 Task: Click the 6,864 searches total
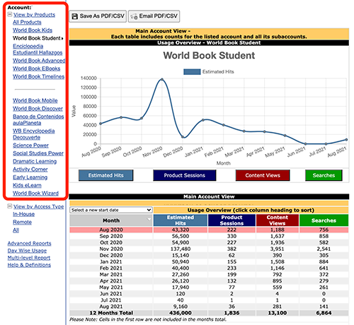click(324, 313)
